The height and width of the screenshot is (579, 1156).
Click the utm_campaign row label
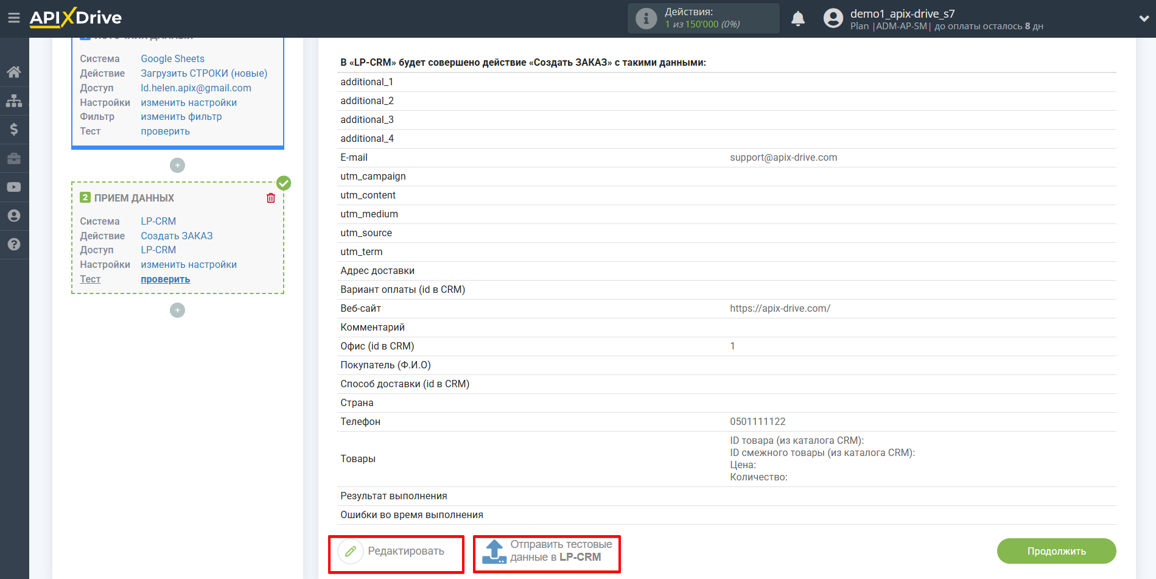tap(373, 176)
